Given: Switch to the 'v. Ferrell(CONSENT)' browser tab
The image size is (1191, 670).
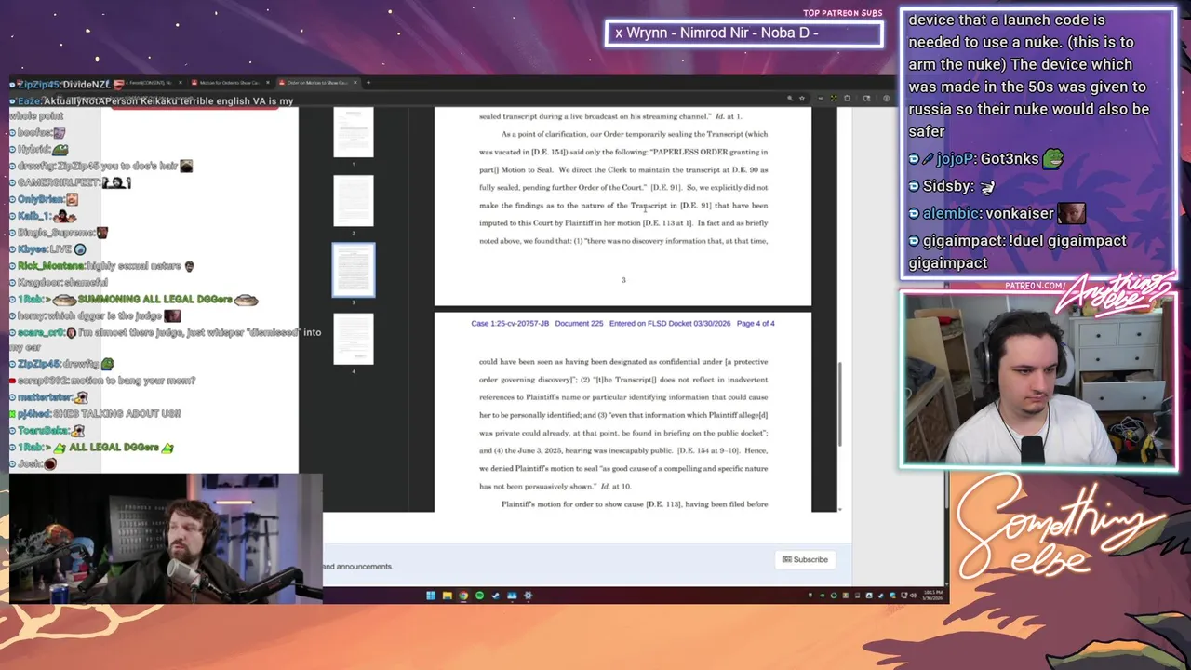Looking at the screenshot, I should click(x=147, y=83).
